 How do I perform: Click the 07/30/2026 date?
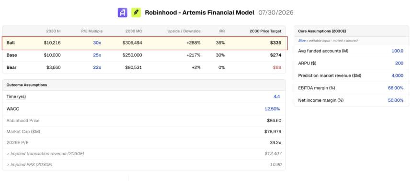pyautogui.click(x=276, y=12)
